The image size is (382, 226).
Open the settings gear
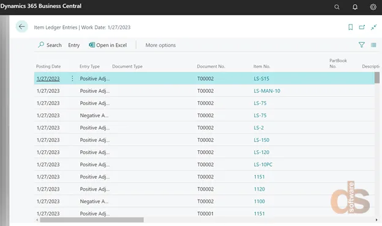373,7
